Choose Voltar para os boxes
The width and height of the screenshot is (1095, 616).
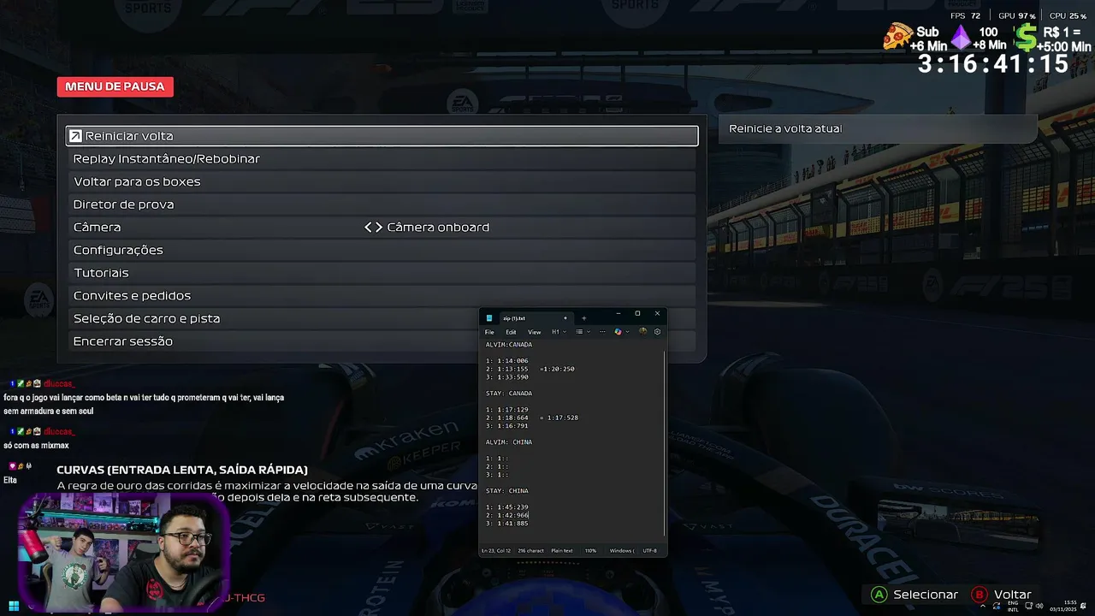[382, 181]
